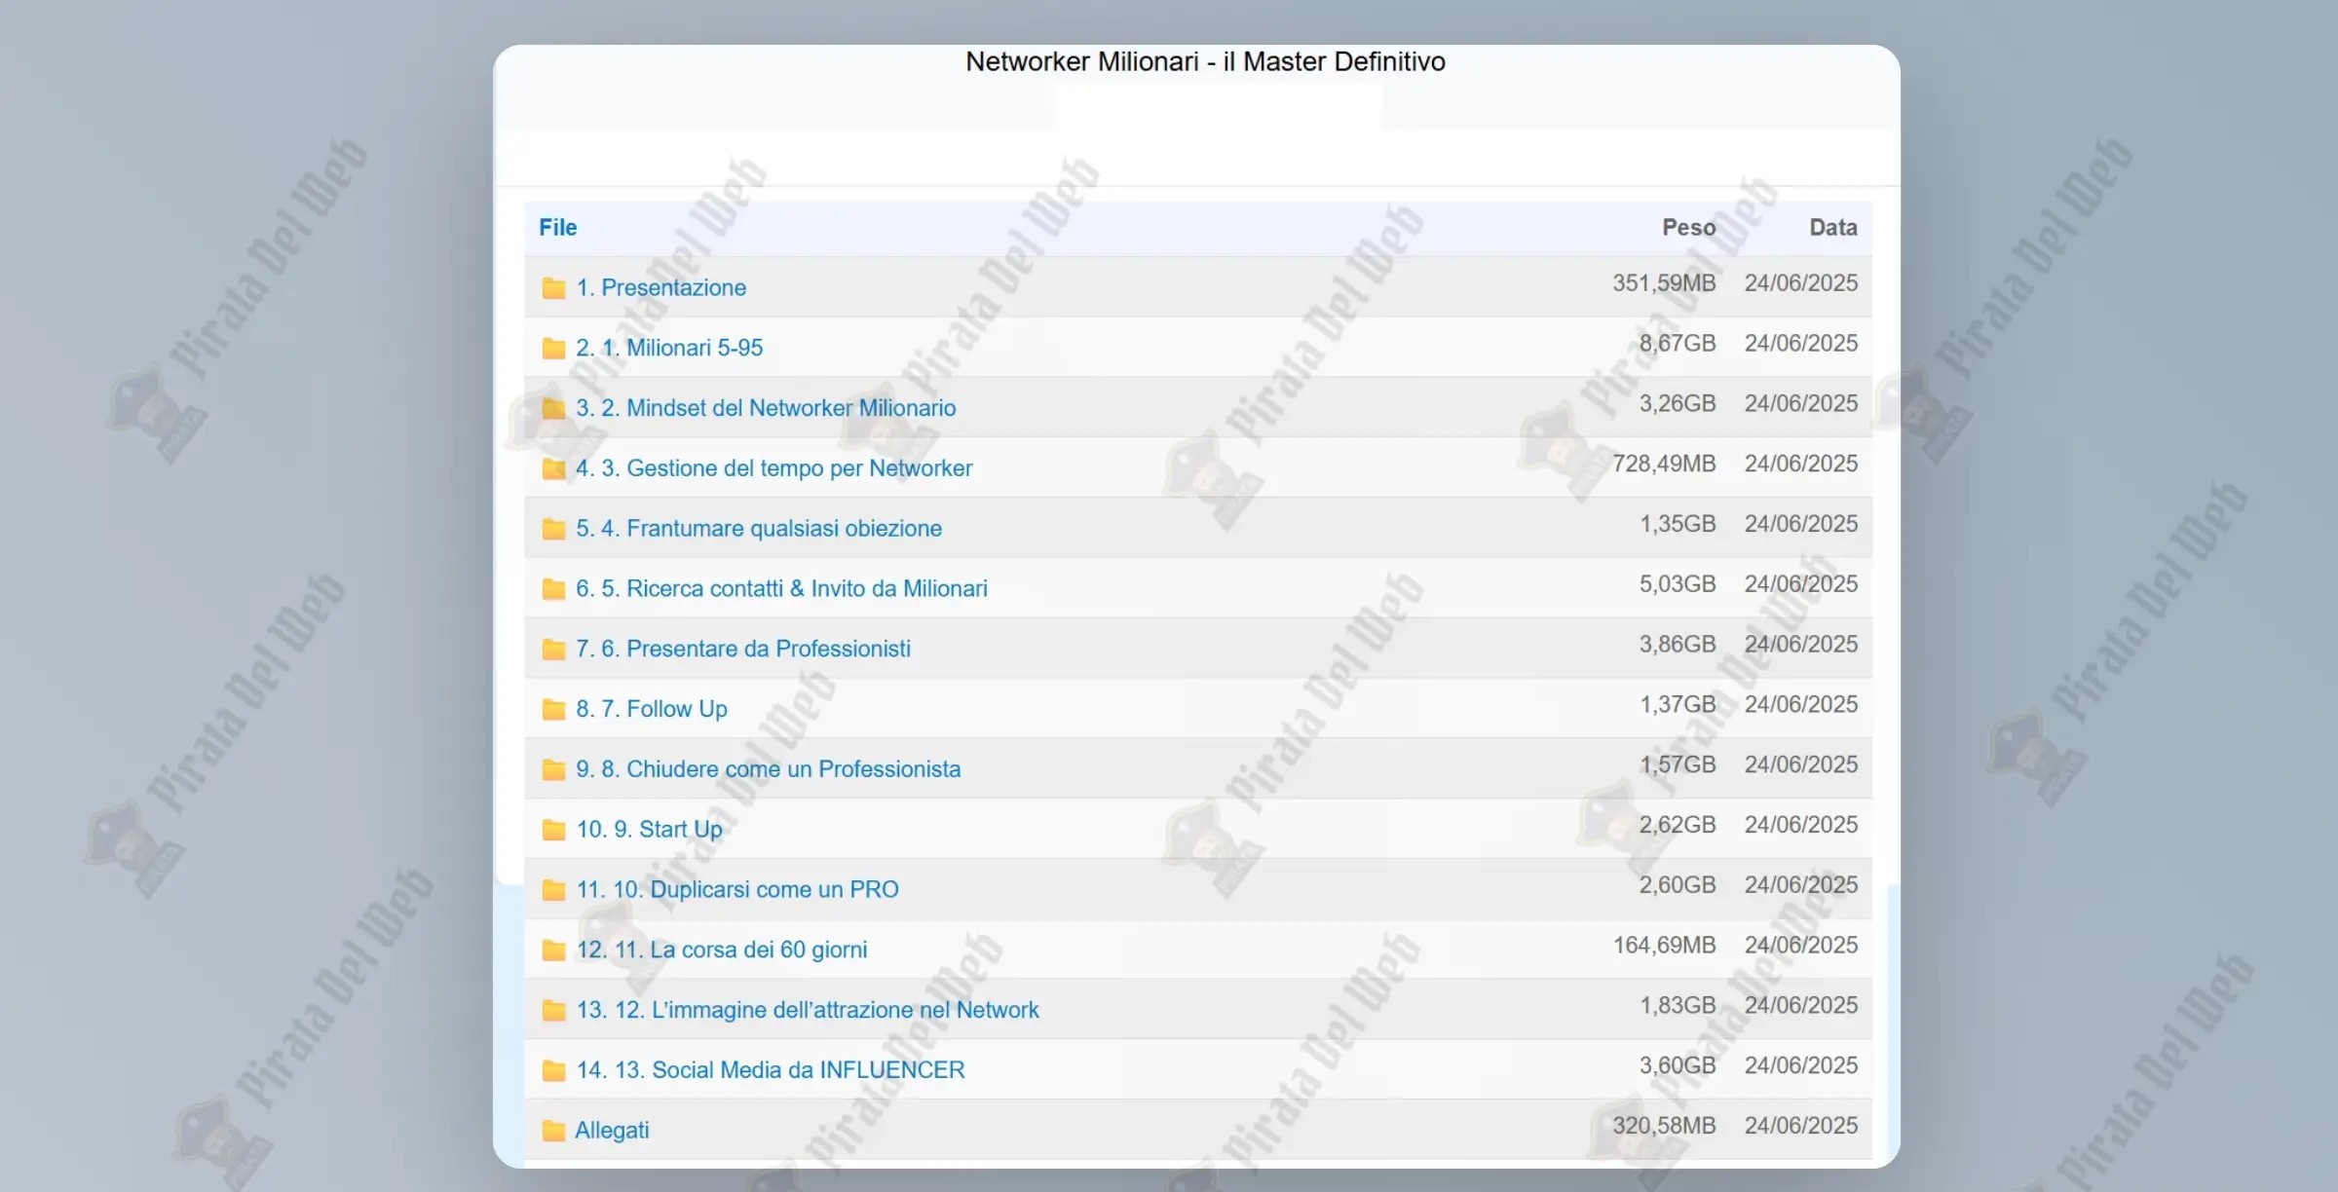Sort list by Peso column header
This screenshot has height=1192, width=2338.
click(1688, 228)
